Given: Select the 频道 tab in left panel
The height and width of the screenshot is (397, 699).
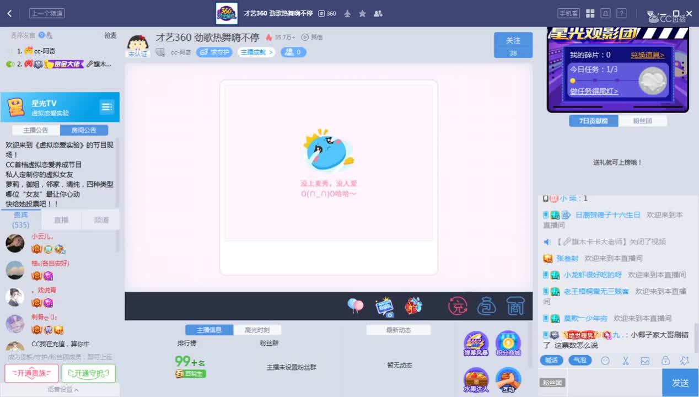Looking at the screenshot, I should pyautogui.click(x=101, y=220).
